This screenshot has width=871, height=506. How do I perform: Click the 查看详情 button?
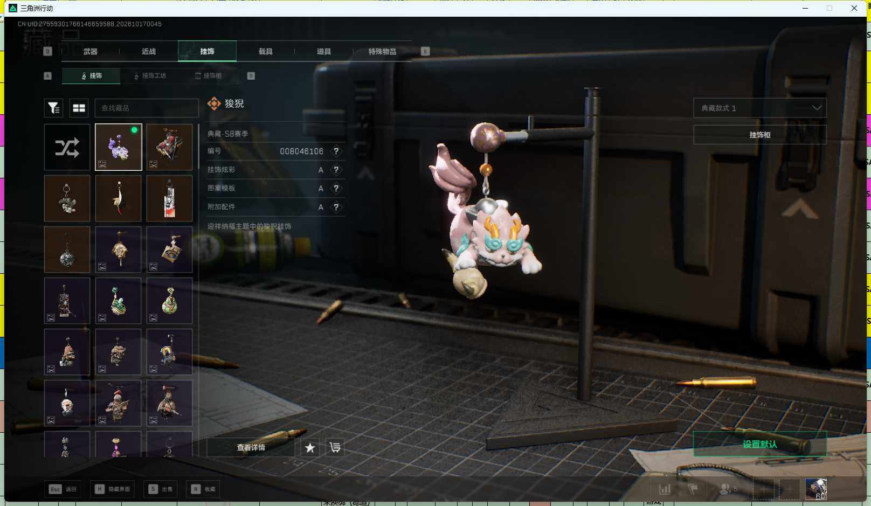[251, 448]
